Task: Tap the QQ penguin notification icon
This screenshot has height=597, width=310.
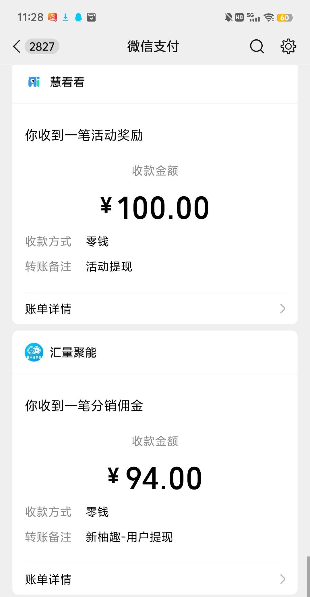Action: point(78,18)
